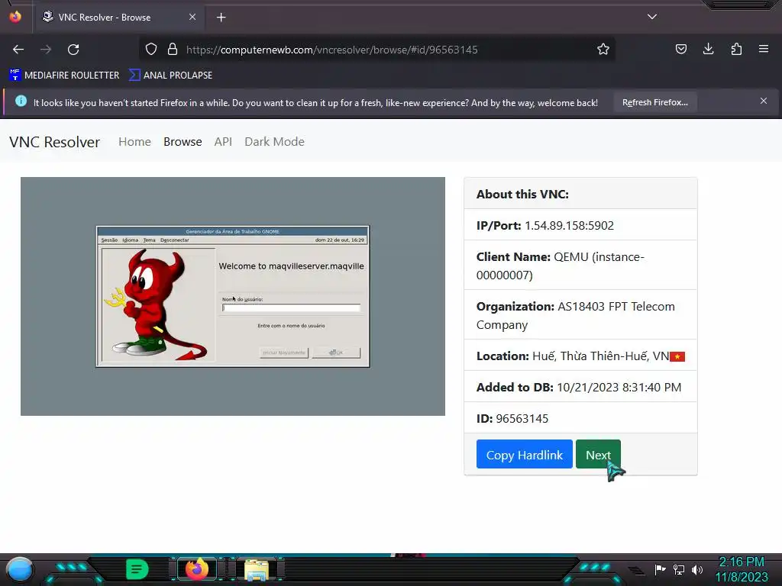Focus the browser address bar URL
Viewport: 782px width, 586px height.
coord(331,50)
